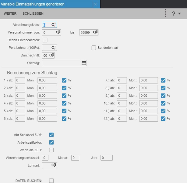Uncheck percent checkbox in row 4.)
187x183 pixels.
64,103
